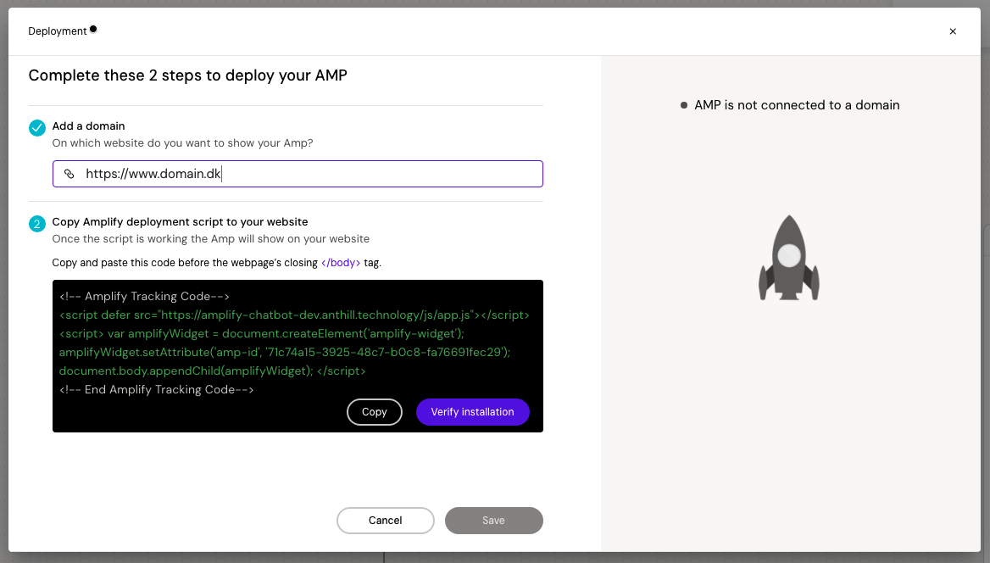Click the Save button

pos(493,521)
